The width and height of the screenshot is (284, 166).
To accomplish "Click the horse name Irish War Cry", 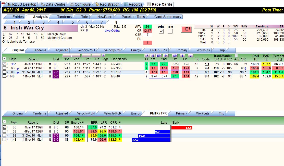I will (x=27, y=28).
